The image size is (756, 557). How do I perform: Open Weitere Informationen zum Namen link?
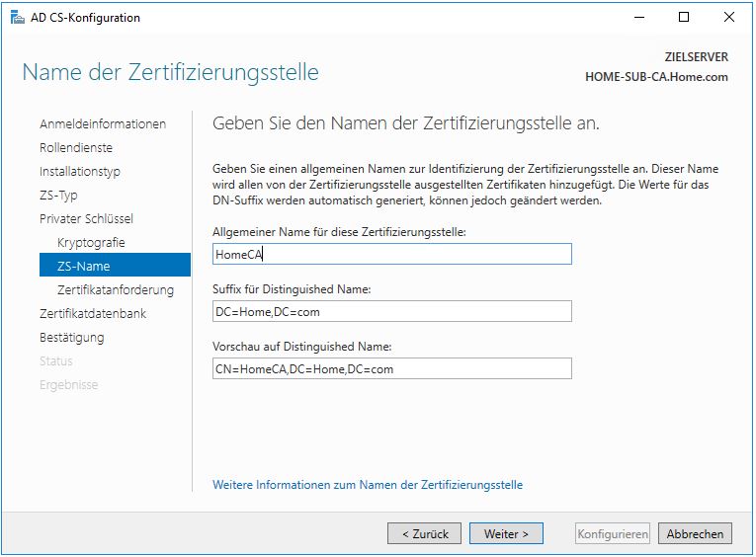tap(368, 485)
